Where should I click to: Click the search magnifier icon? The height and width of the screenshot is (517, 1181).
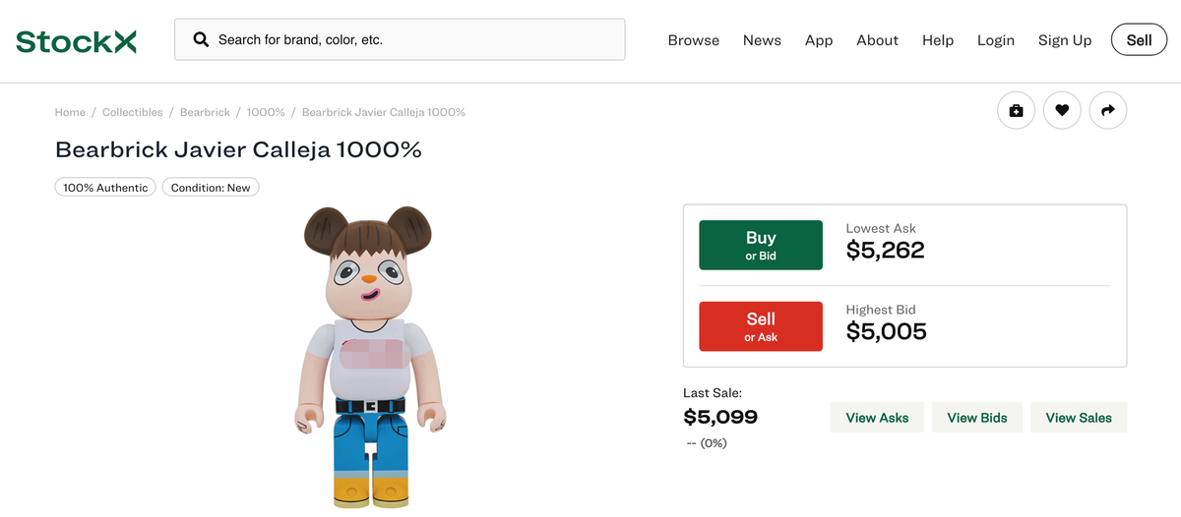201,40
